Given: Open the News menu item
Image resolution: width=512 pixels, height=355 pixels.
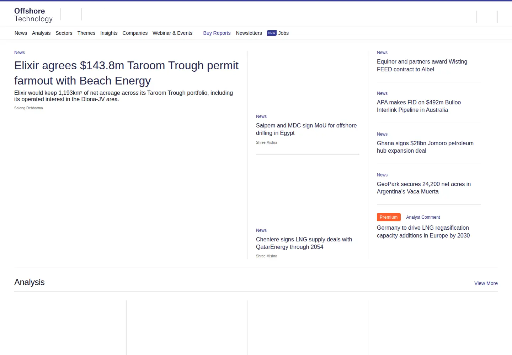Looking at the screenshot, I should (21, 33).
